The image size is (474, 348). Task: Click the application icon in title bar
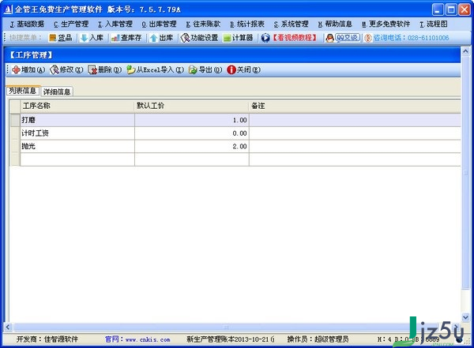pyautogui.click(x=8, y=9)
